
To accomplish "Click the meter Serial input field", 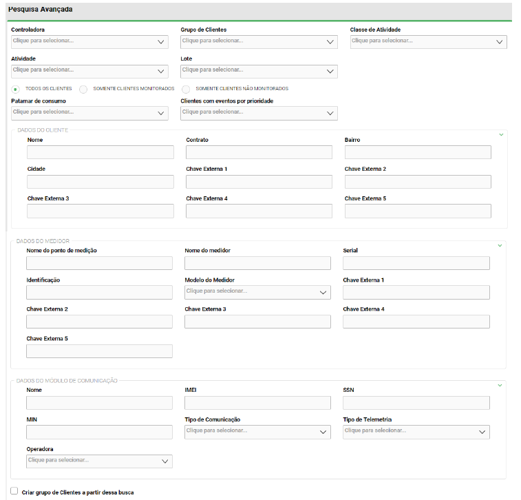I will (x=416, y=263).
